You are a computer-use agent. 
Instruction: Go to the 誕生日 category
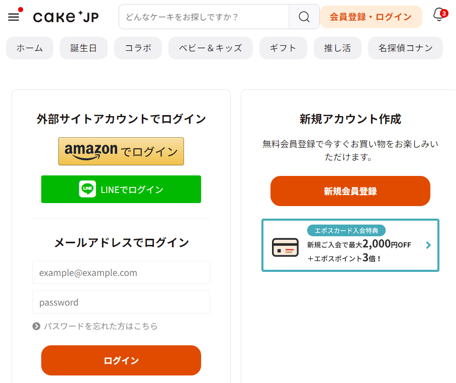pos(83,48)
